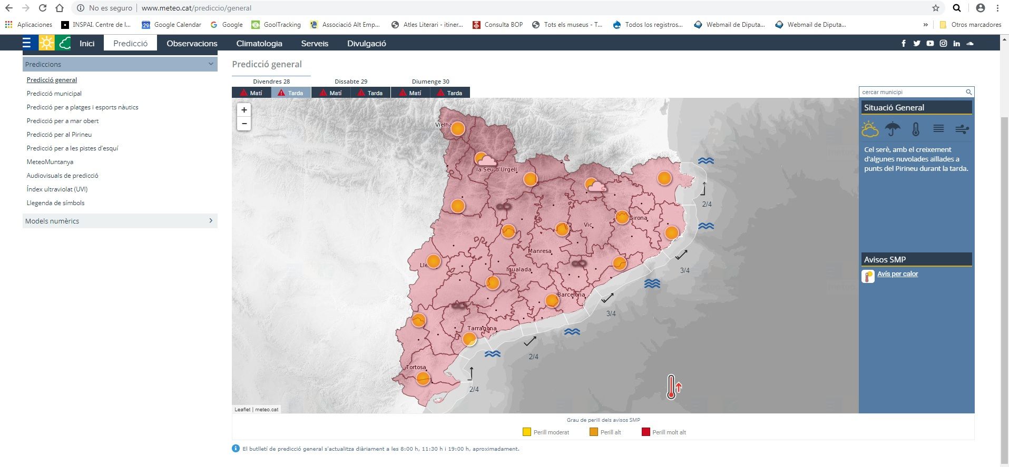Select Diumenge 30 Matí tab
Viewport: 1009px width, 467px height.
[410, 93]
